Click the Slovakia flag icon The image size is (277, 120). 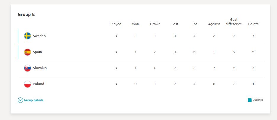tap(28, 68)
